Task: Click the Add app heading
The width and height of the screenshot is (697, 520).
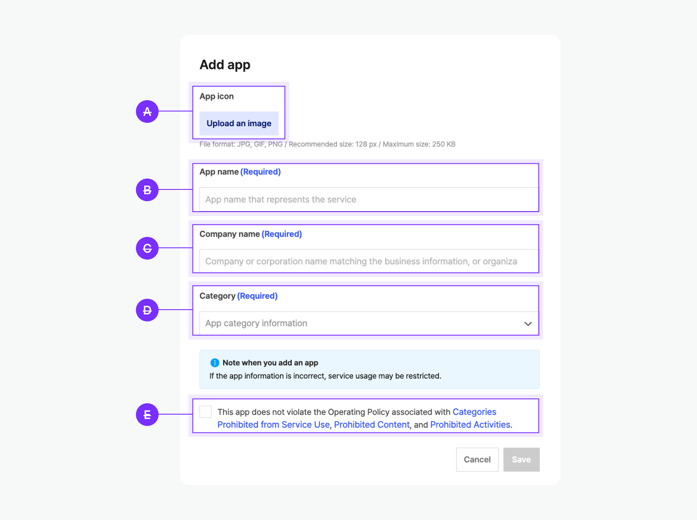Action: (225, 65)
